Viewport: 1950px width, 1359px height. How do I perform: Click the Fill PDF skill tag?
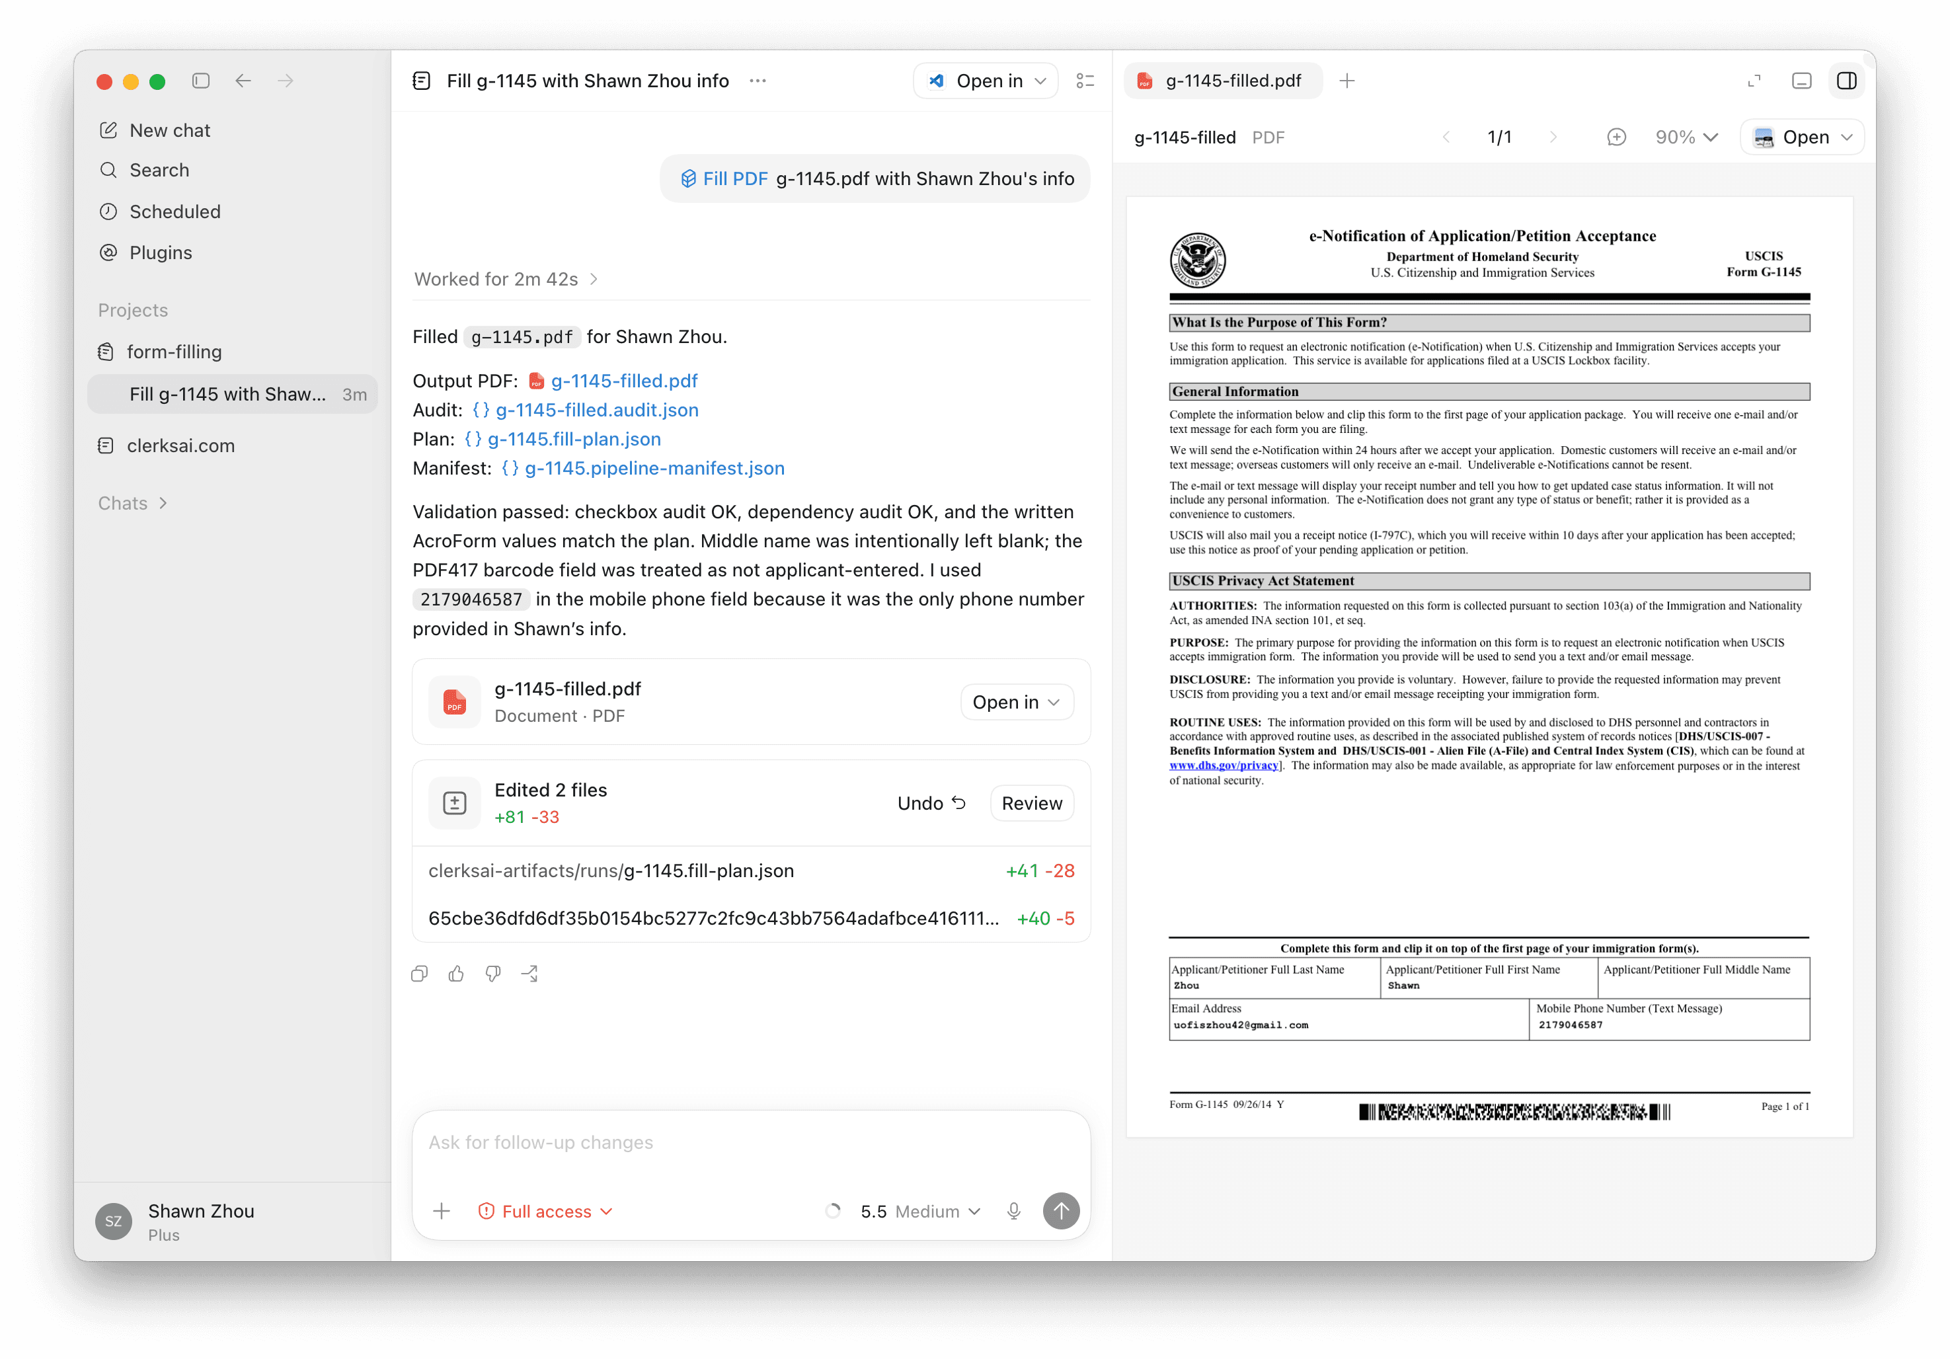pyautogui.click(x=724, y=178)
